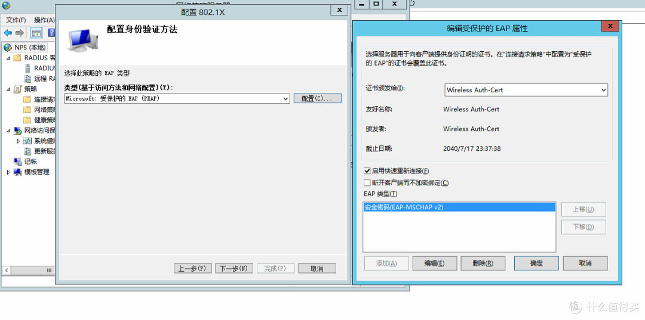Screen dimensions: 645x320
Task: Click the back arrow toolbar icon
Action: [x=8, y=33]
